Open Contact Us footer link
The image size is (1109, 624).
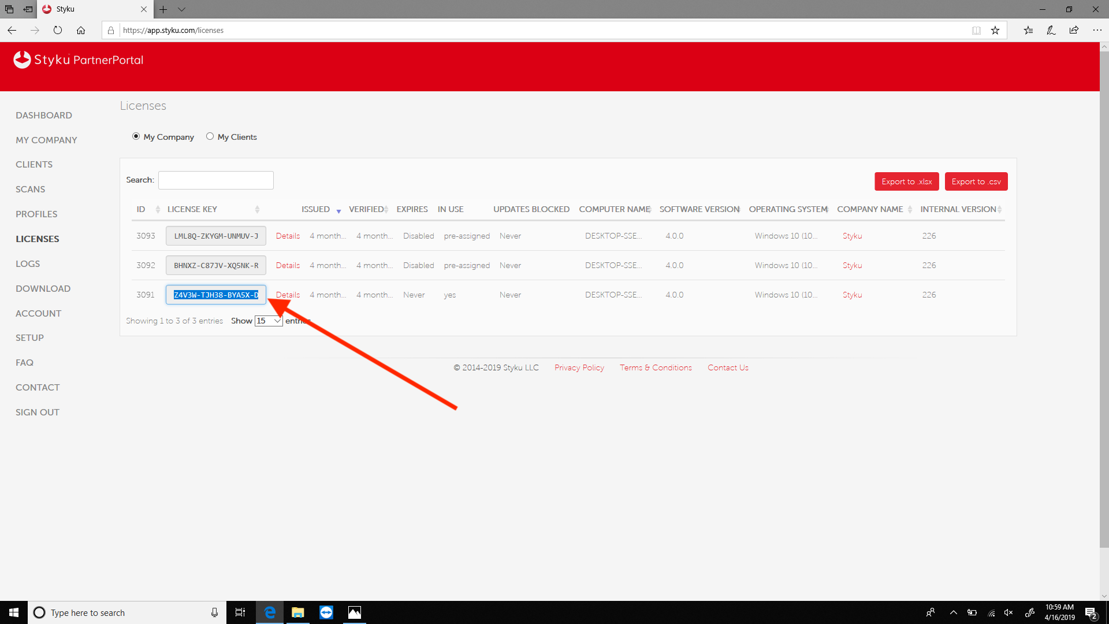pos(728,367)
